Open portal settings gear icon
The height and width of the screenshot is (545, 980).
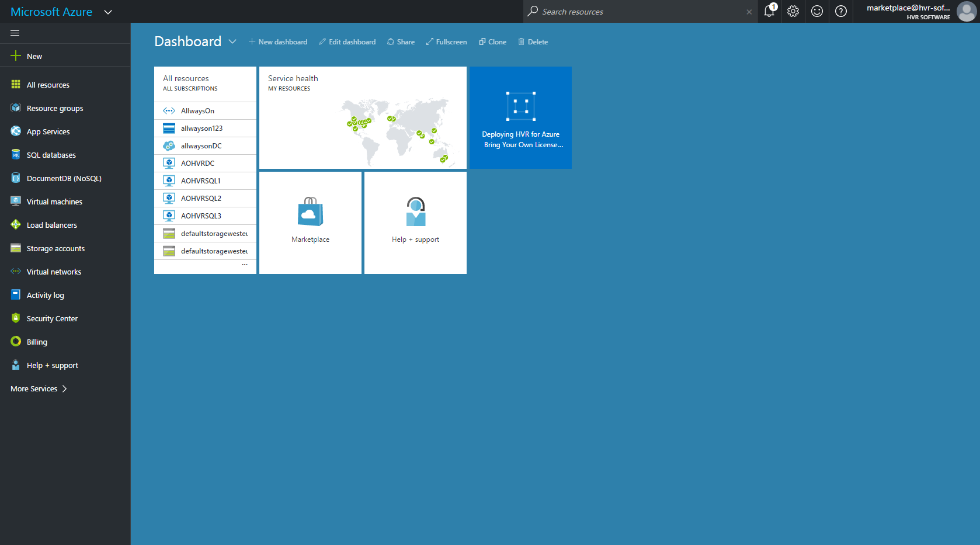[x=793, y=11]
